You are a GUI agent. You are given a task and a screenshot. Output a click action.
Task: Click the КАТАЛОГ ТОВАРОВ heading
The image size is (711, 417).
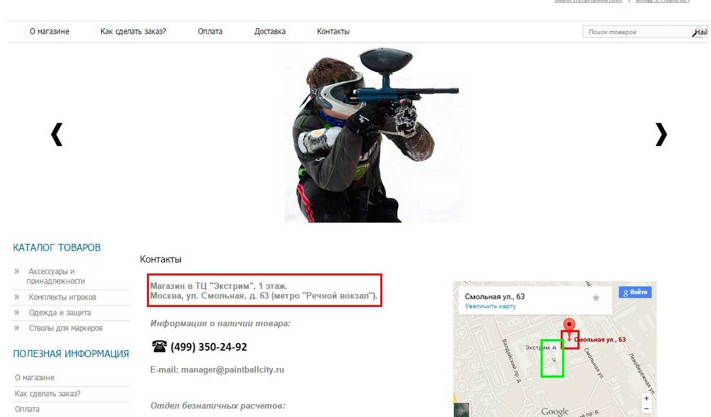pos(57,248)
